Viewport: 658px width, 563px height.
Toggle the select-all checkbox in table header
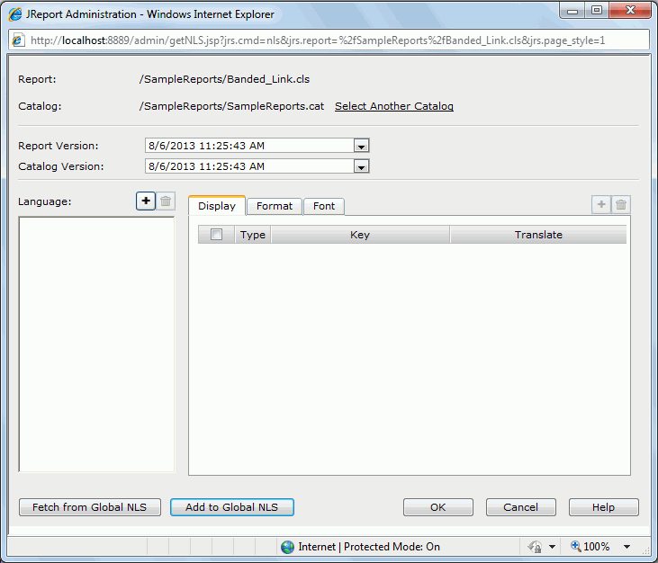pyautogui.click(x=217, y=235)
